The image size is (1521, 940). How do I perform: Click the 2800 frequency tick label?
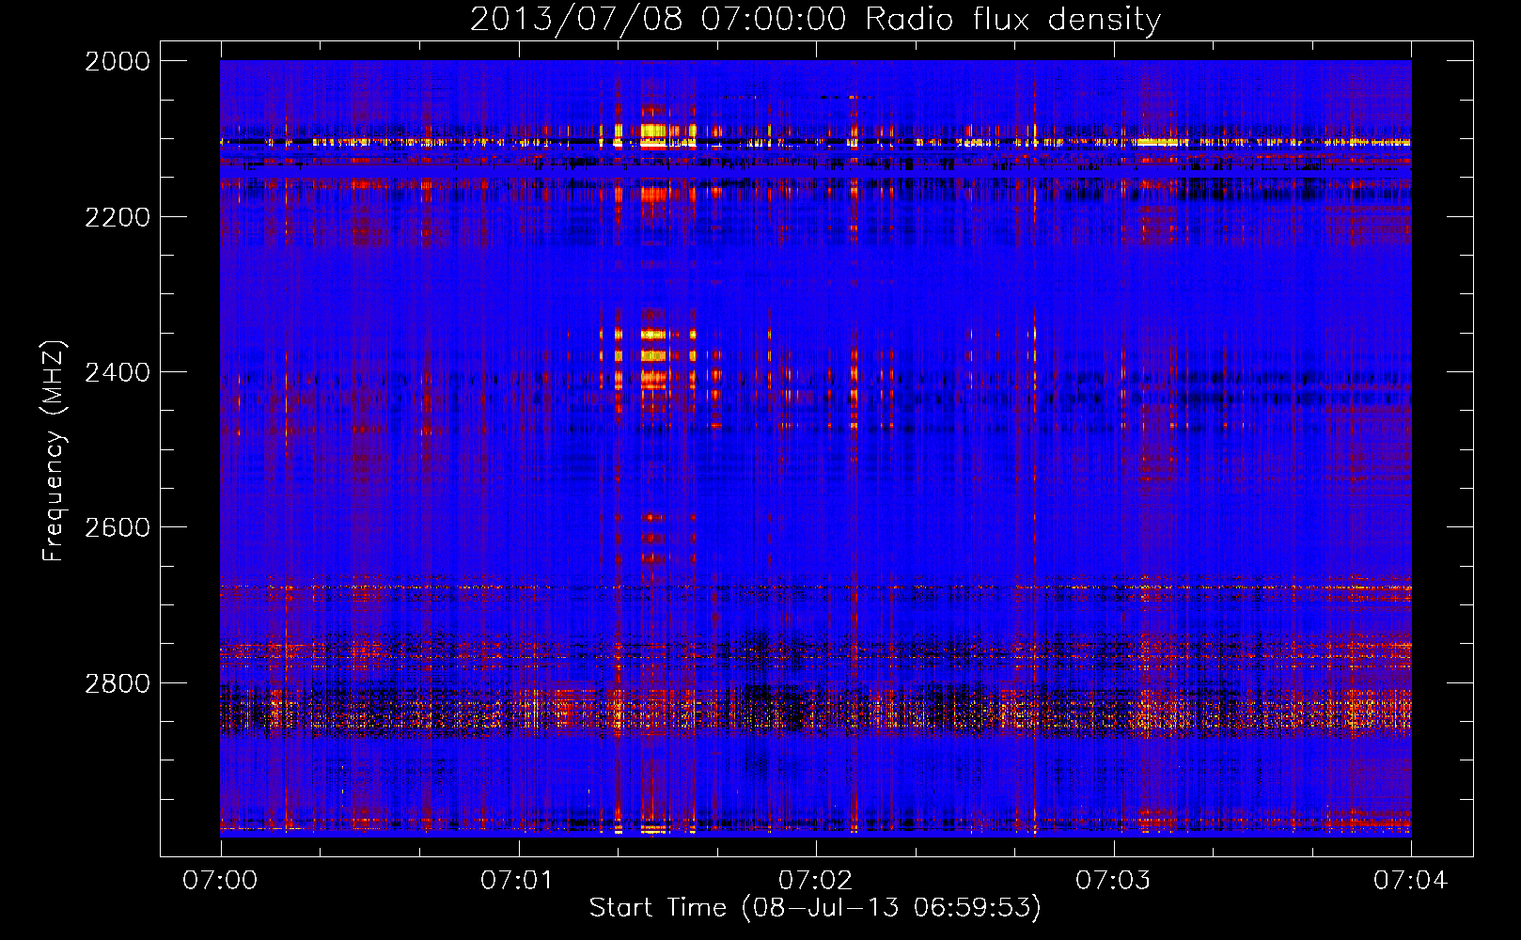pyautogui.click(x=118, y=683)
